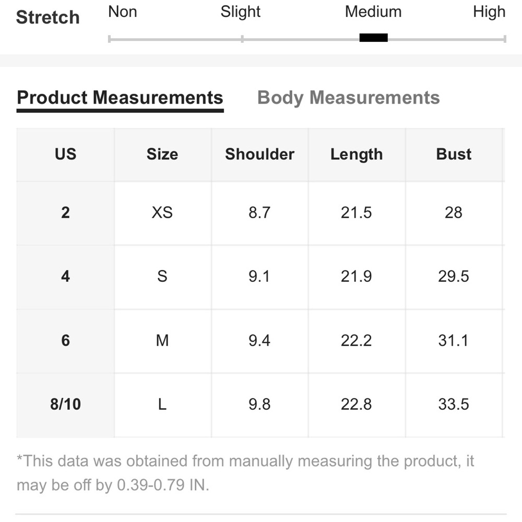522x522 pixels.
Task: Click the Bust column header
Action: point(454,155)
